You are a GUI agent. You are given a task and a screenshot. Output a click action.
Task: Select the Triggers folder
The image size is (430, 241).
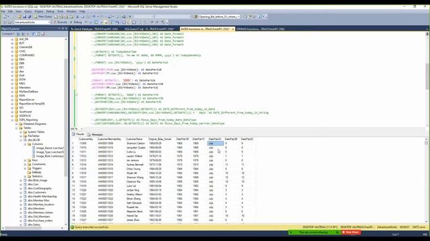37,168
